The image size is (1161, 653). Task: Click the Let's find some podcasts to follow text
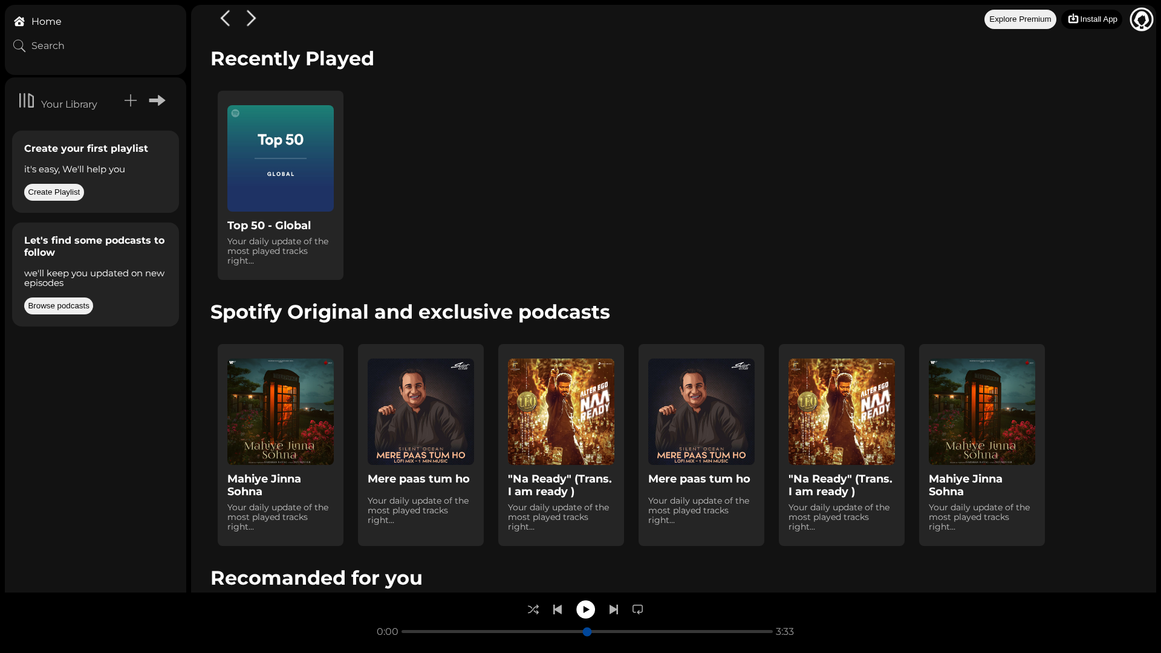pyautogui.click(x=94, y=247)
